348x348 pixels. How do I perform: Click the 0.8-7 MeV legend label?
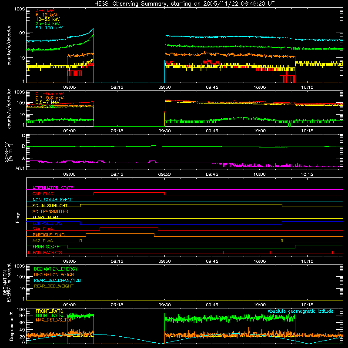[47, 102]
